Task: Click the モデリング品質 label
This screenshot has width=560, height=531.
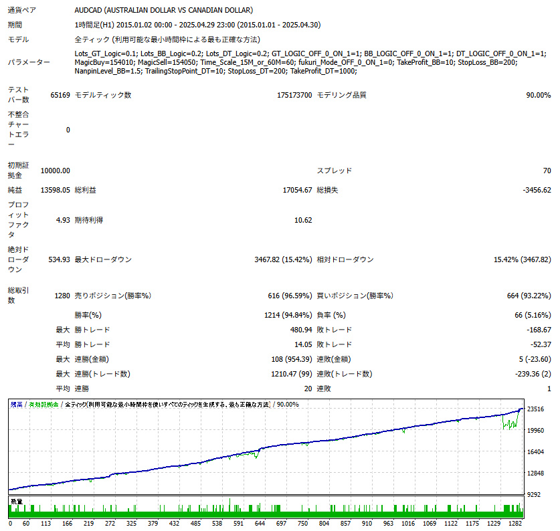Action: pos(342,95)
